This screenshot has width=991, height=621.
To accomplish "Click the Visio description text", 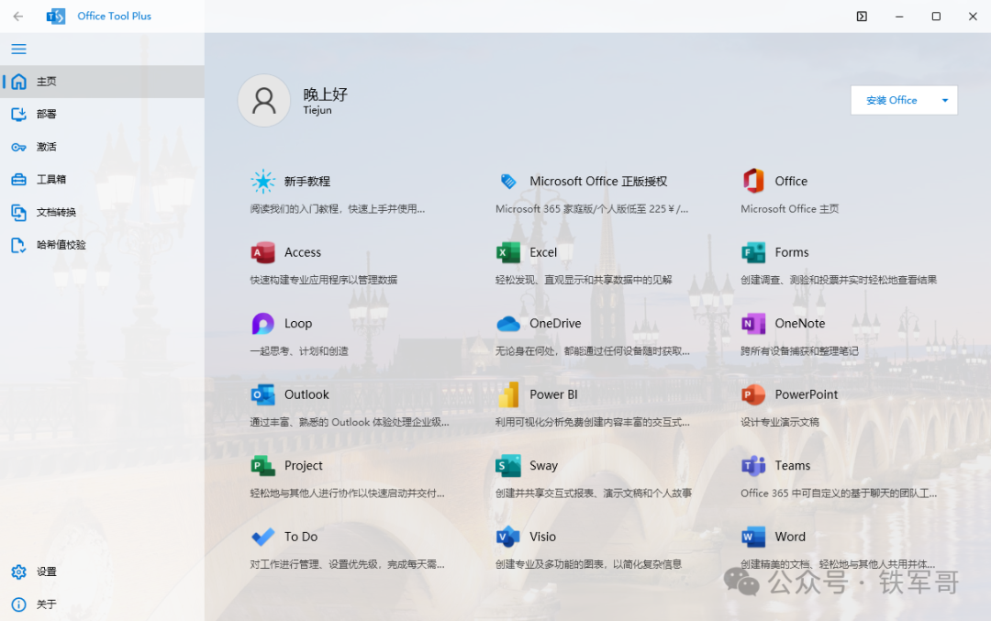I will (588, 564).
